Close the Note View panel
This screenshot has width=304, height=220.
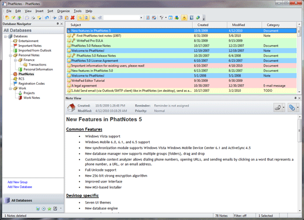point(299,98)
